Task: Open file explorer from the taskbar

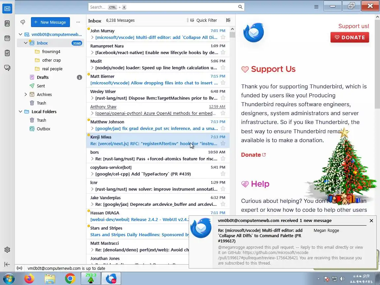Action: click(50, 279)
